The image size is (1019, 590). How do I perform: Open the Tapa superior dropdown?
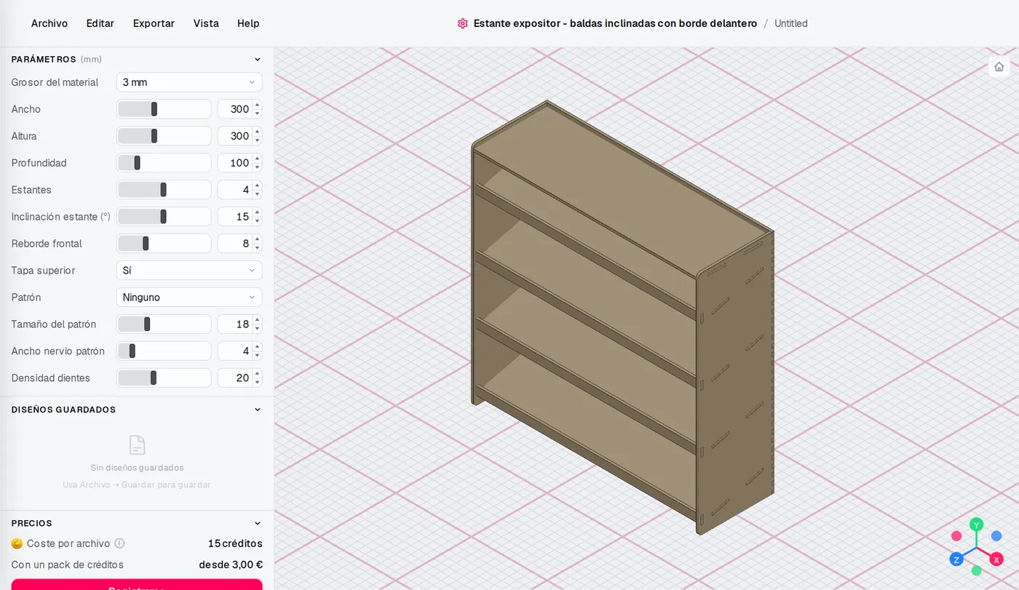coord(189,271)
